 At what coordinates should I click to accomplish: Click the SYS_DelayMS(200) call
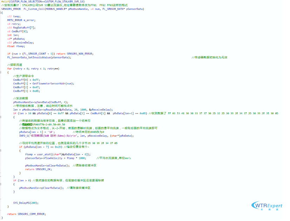coord(25,203)
